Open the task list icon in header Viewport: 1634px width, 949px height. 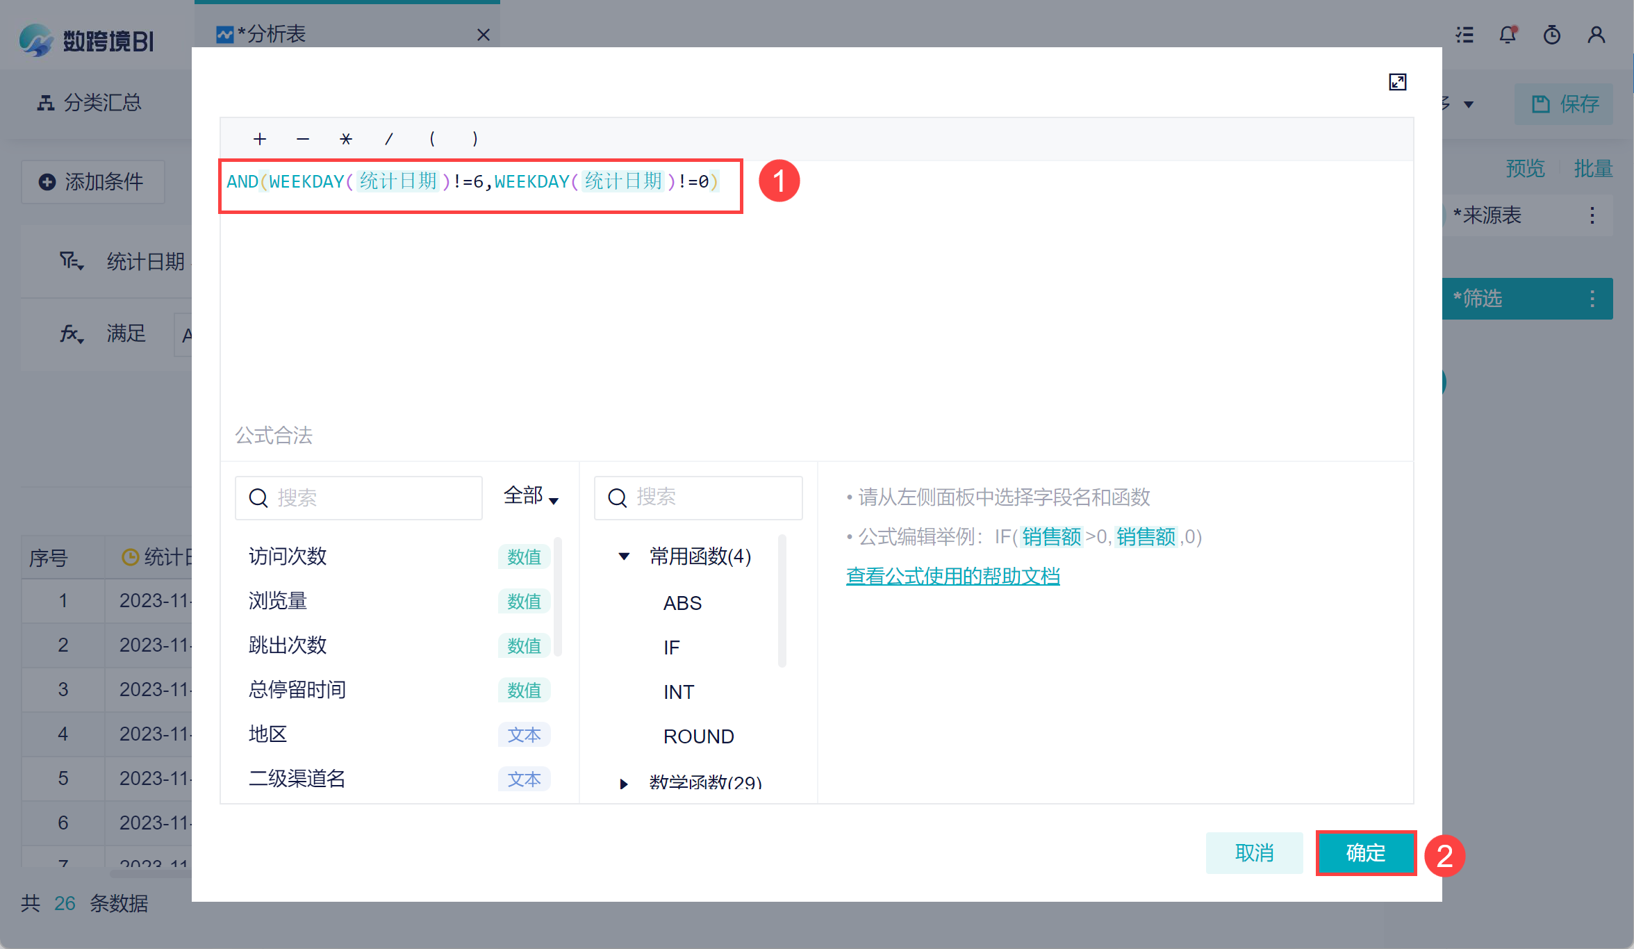click(x=1464, y=35)
